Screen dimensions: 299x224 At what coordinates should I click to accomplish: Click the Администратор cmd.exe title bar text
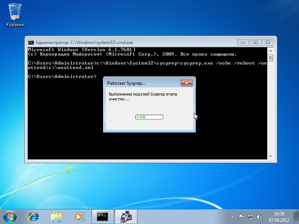pyautogui.click(x=84, y=43)
